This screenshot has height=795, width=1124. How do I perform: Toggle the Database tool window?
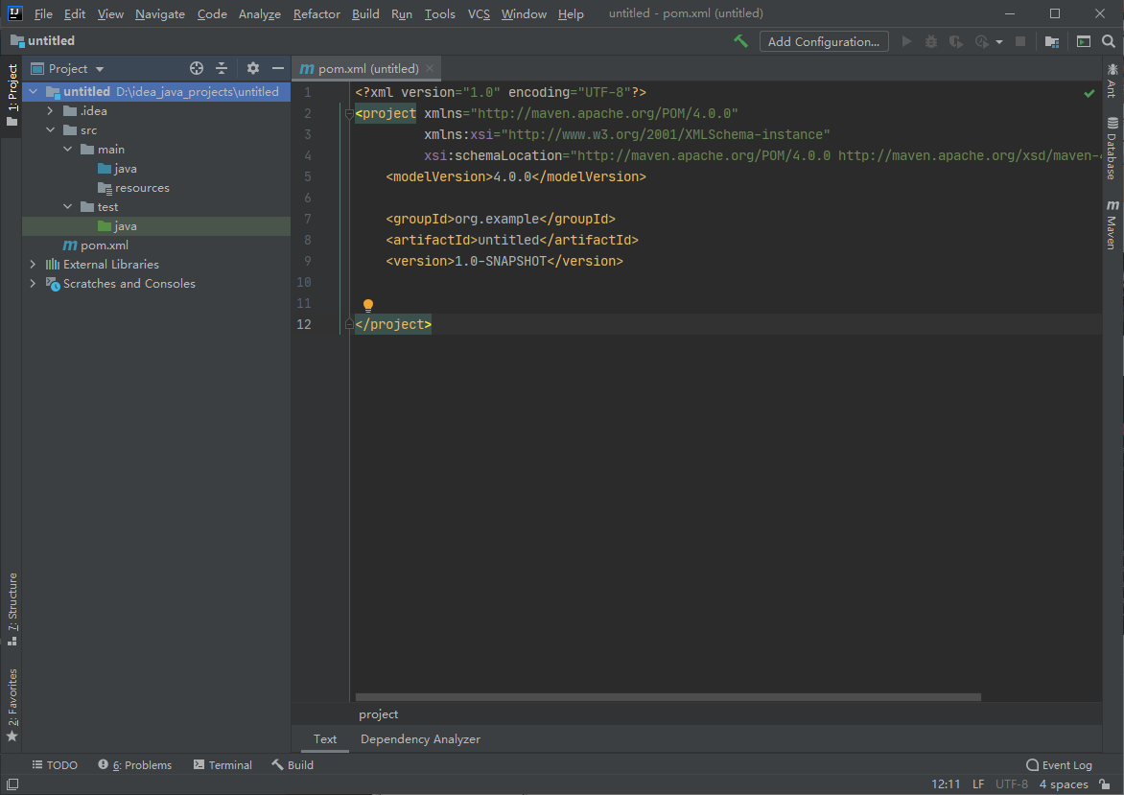pos(1112,149)
